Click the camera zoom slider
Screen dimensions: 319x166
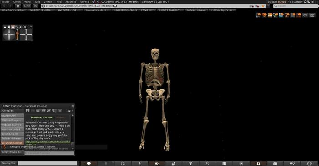tap(17, 34)
